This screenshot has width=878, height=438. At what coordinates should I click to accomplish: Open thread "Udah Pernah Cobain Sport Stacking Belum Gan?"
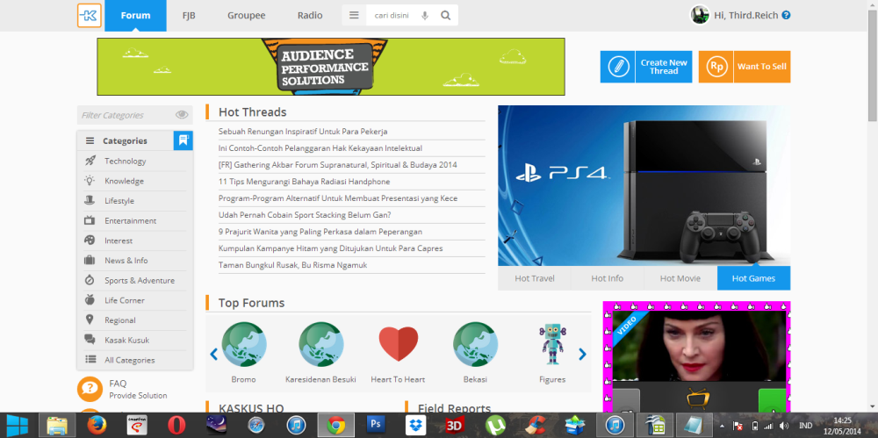tap(305, 215)
